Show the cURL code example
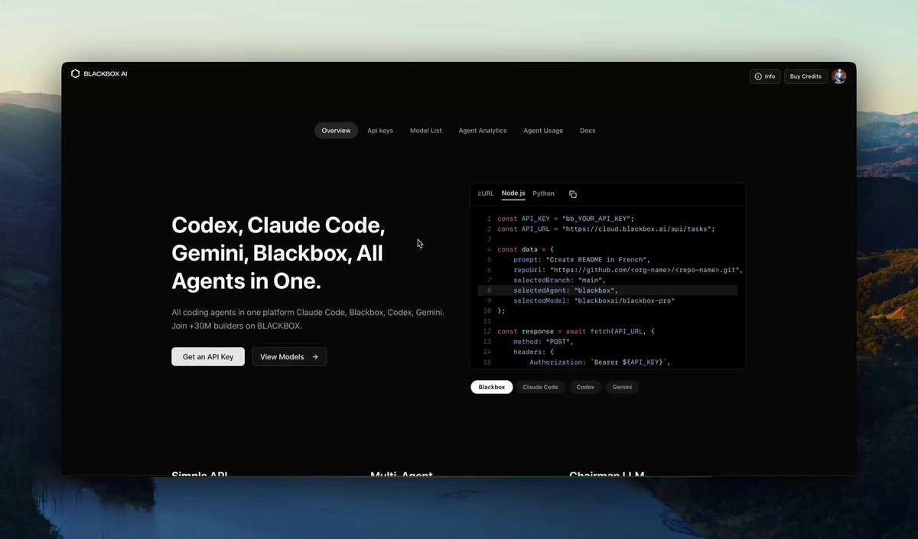 486,194
